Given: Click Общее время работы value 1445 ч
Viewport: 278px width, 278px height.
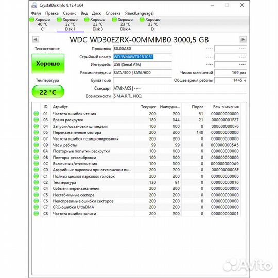Looking at the screenshot, I should (230, 80).
